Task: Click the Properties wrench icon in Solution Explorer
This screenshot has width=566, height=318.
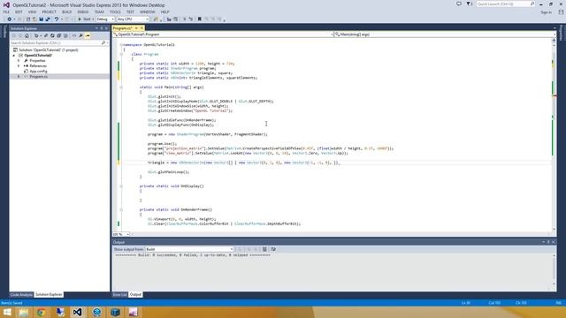Action: [80, 35]
